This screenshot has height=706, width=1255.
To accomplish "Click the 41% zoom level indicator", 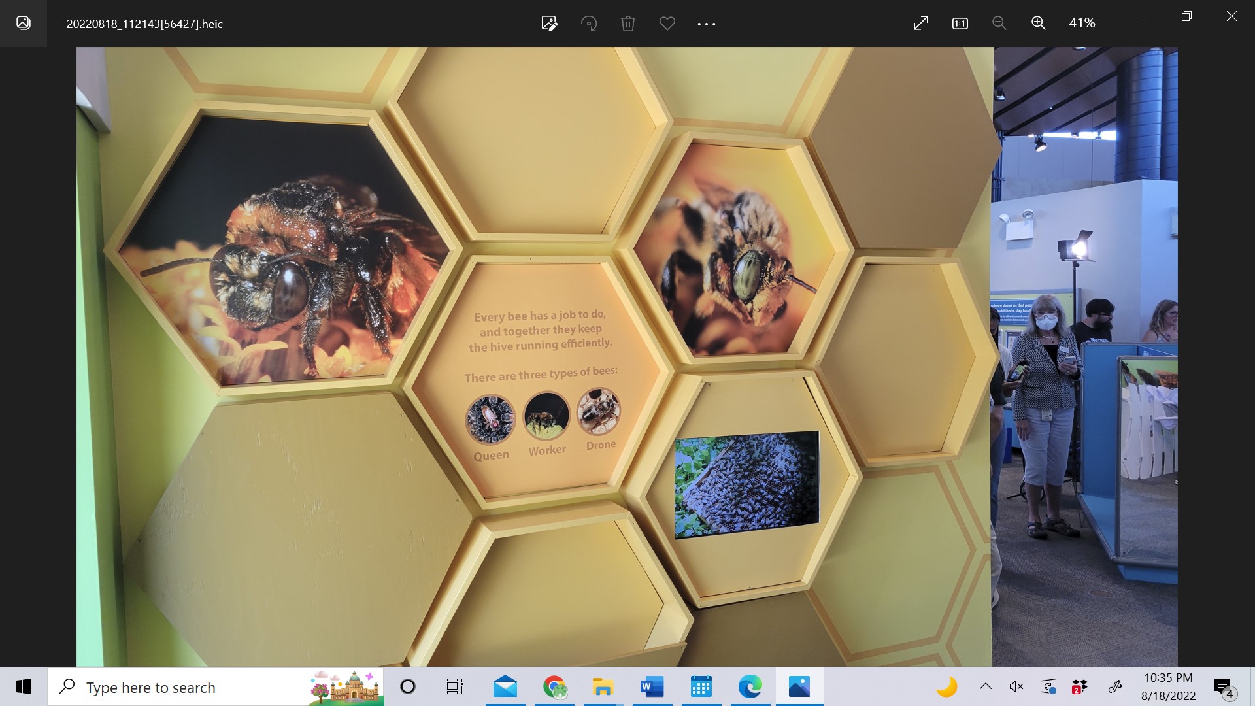I will point(1082,24).
